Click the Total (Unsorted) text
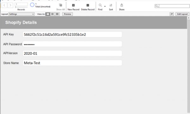Screen dimensions: 190x114 [43, 7]
